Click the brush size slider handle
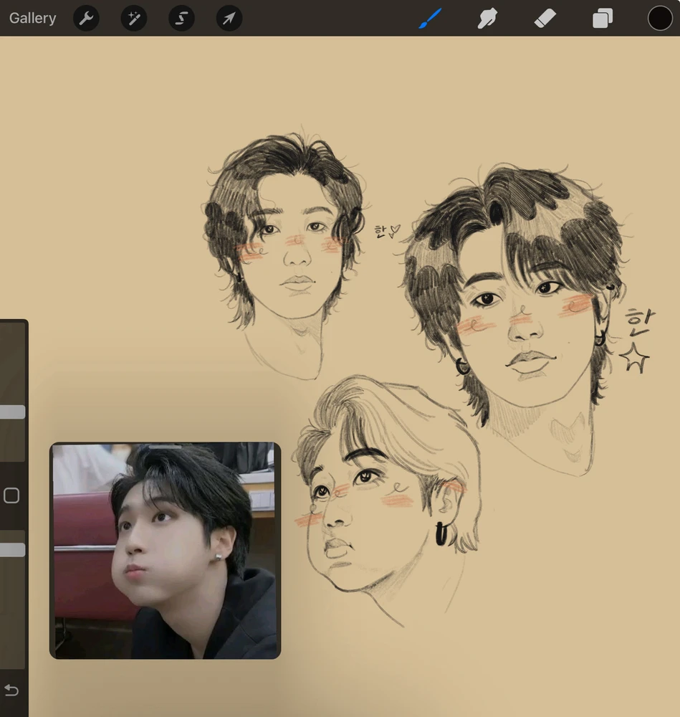This screenshot has height=717, width=680. (12, 412)
